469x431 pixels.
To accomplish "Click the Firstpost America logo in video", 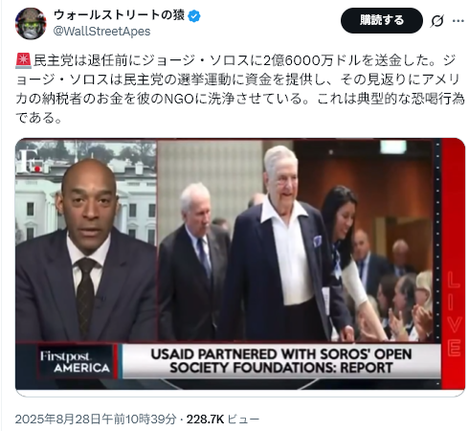I will pyautogui.click(x=76, y=361).
